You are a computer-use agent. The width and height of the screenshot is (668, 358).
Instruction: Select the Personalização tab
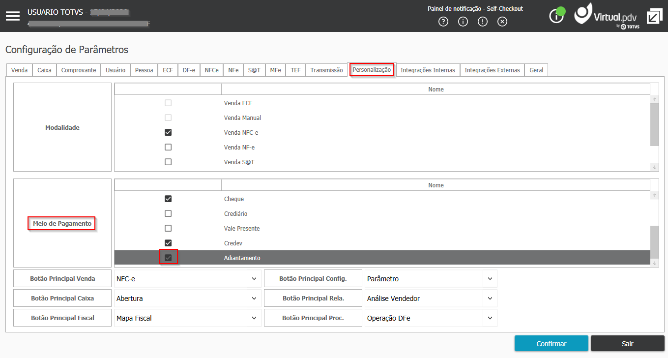[x=372, y=70]
